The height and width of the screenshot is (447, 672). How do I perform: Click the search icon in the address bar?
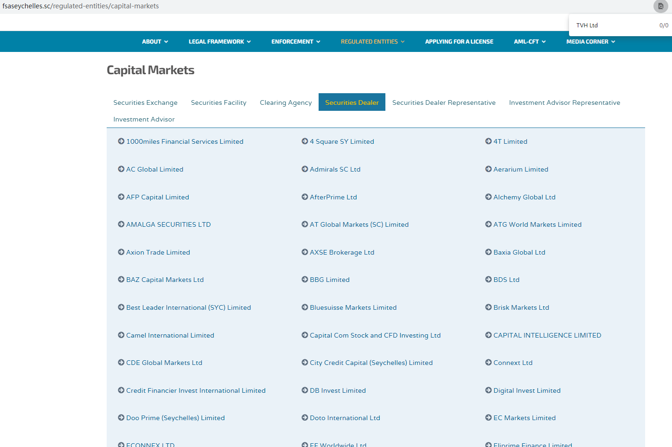(x=660, y=6)
